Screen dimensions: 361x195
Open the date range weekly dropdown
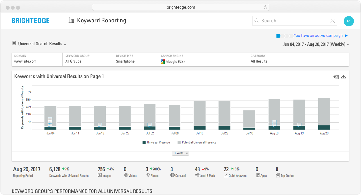315,45
